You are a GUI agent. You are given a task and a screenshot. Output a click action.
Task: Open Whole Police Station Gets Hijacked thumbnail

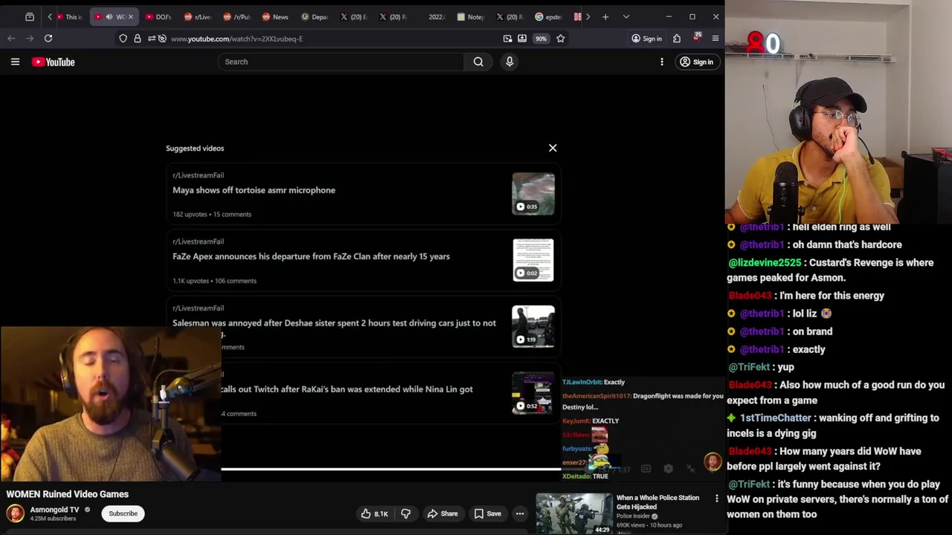pyautogui.click(x=574, y=513)
